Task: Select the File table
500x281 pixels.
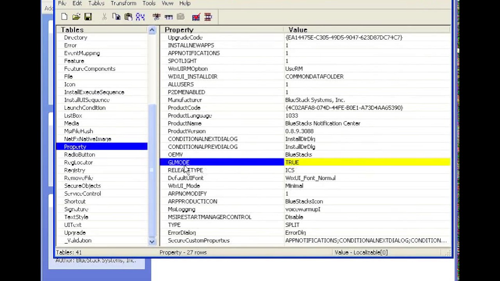Action: coord(68,76)
